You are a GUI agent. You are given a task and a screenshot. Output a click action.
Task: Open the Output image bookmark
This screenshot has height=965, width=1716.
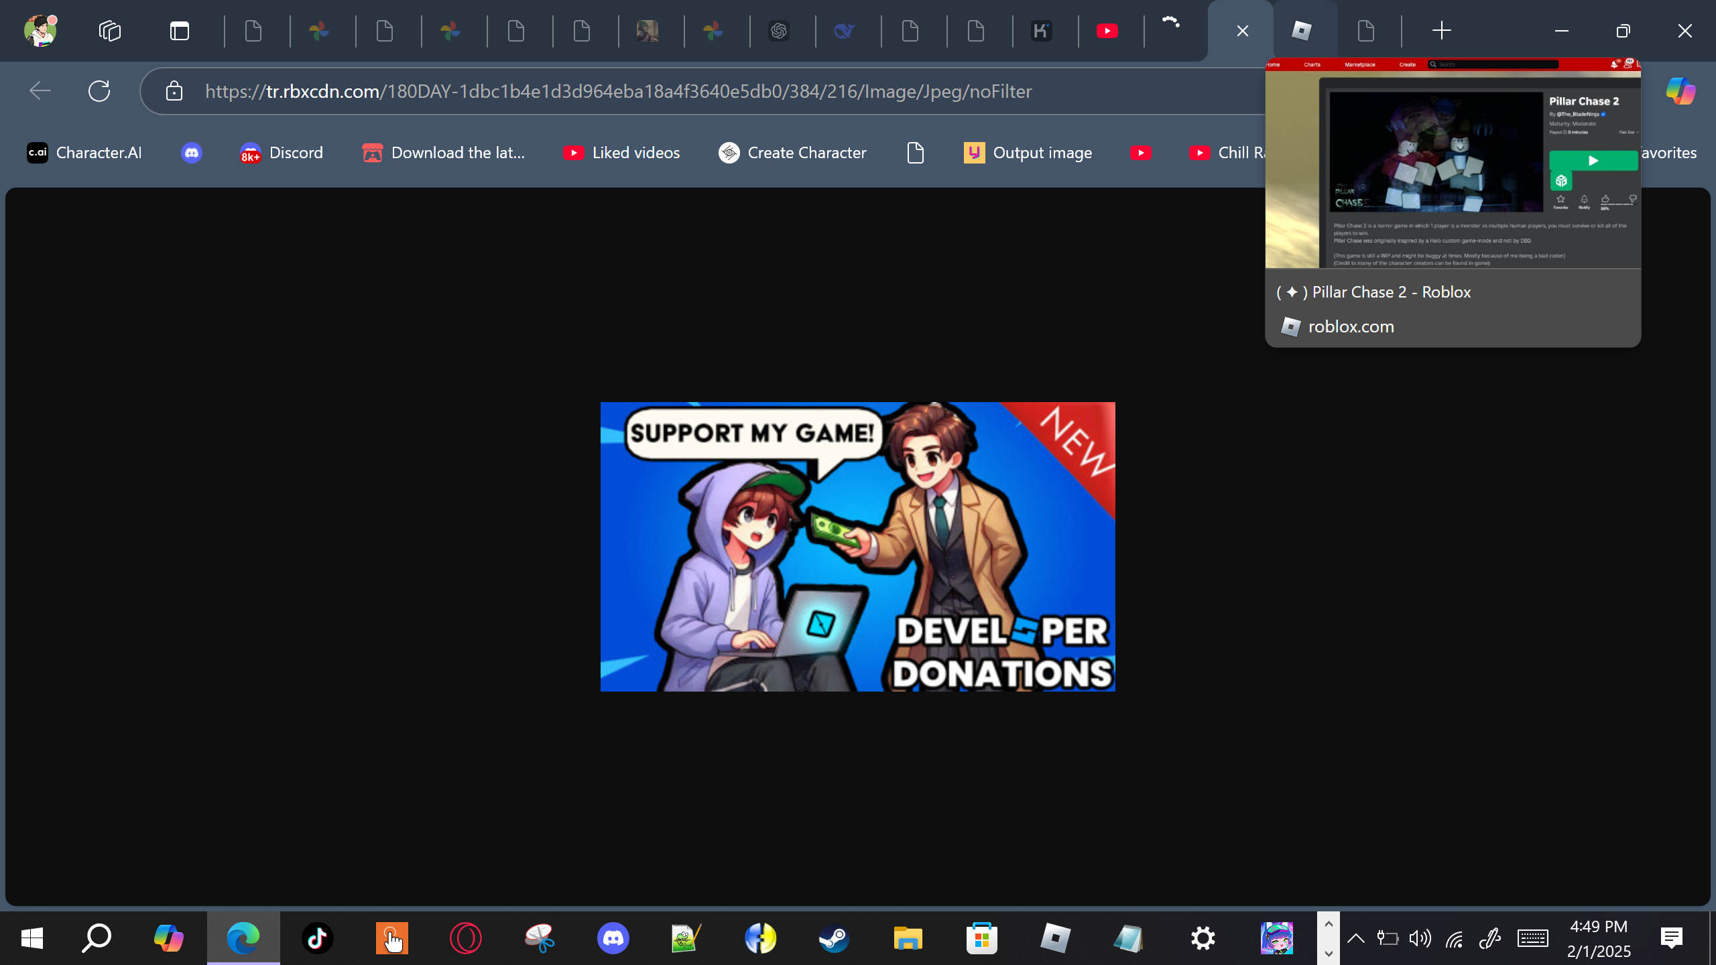click(x=1028, y=153)
